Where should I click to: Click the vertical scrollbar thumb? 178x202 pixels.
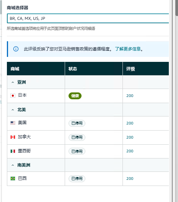pos(176,8)
